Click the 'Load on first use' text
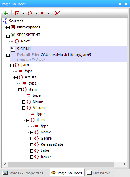Image resolution: width=130 pixels, height=177 pixels. pyautogui.click(x=31, y=60)
